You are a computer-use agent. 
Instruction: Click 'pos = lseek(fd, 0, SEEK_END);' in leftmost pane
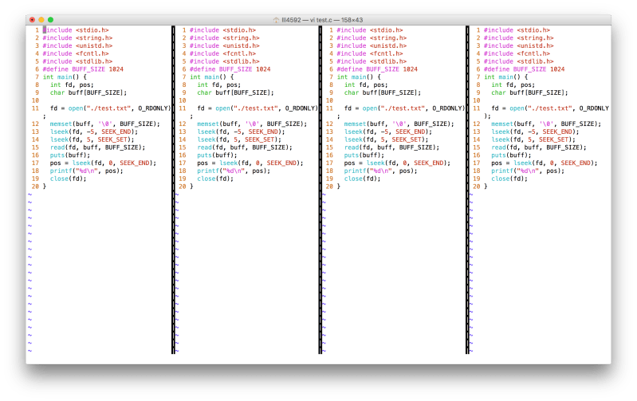[x=103, y=163]
